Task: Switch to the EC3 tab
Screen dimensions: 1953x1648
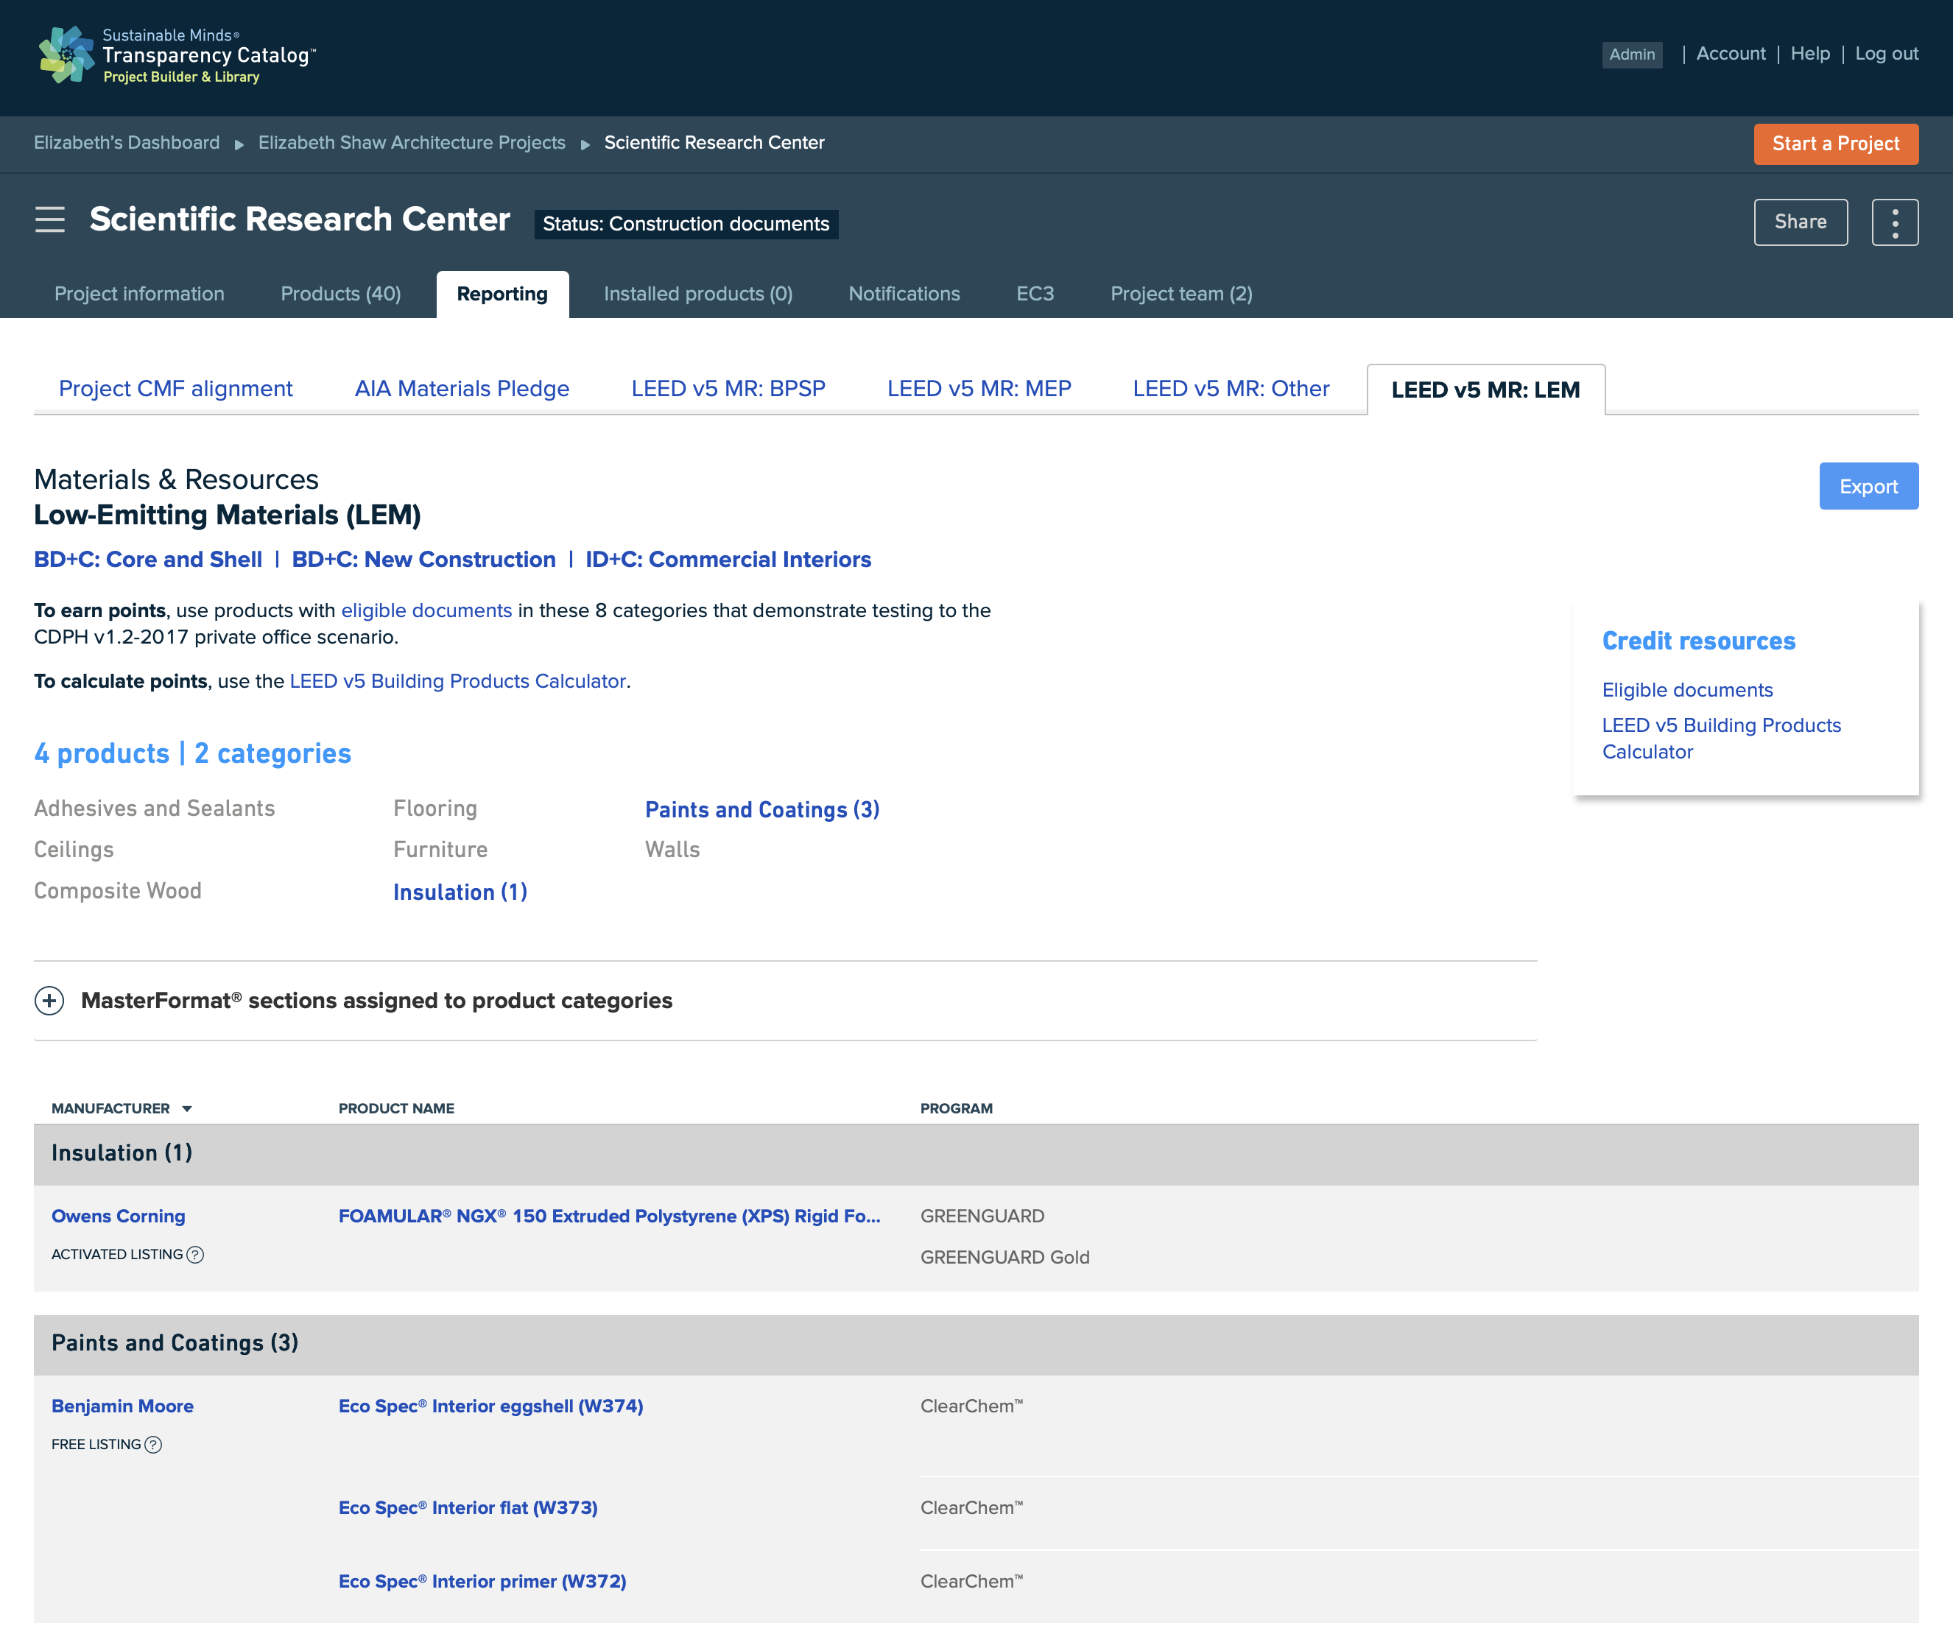Action: (x=1035, y=295)
